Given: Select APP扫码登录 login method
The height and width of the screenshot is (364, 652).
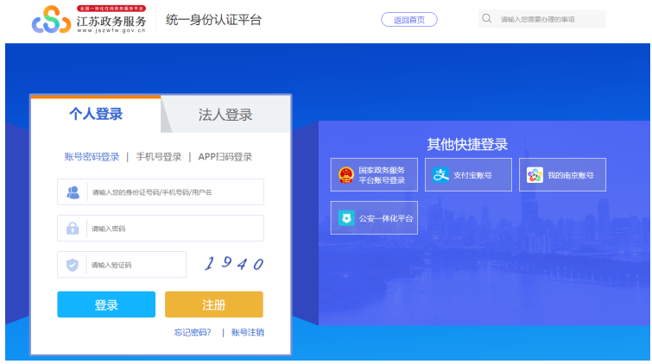Looking at the screenshot, I should click(225, 157).
